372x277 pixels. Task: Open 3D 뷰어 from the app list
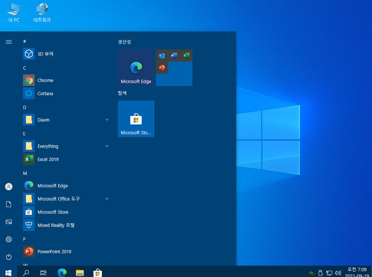point(66,54)
